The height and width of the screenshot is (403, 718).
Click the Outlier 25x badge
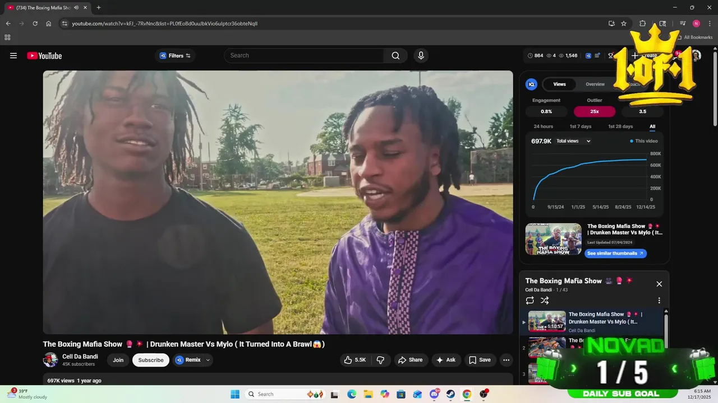click(x=595, y=111)
